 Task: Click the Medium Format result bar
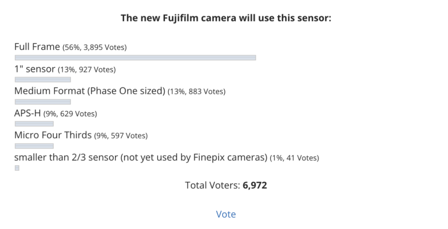click(43, 102)
